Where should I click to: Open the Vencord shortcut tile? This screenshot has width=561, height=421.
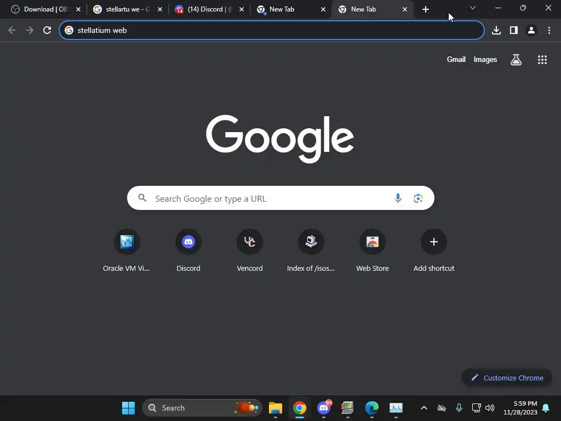click(250, 251)
